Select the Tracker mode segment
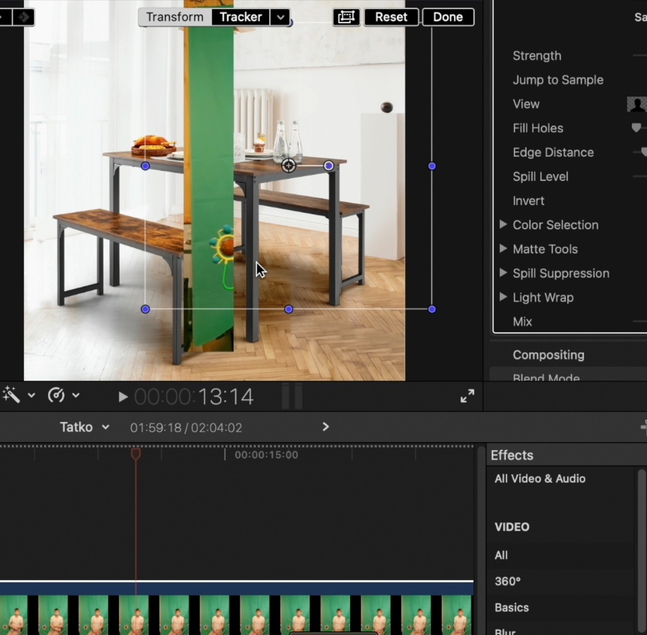 240,17
